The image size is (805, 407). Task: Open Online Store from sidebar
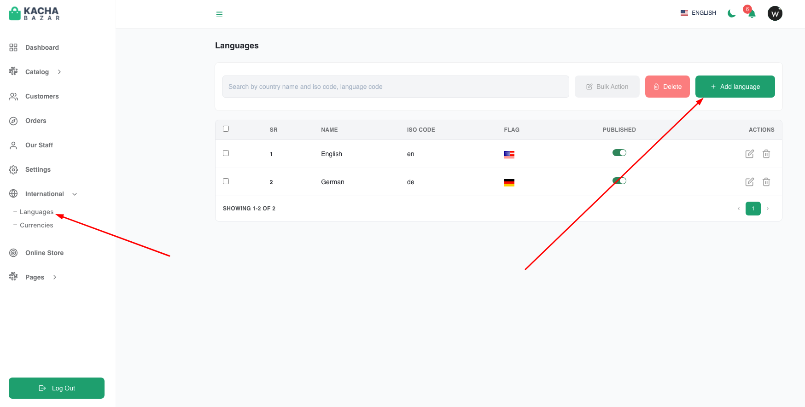[44, 253]
